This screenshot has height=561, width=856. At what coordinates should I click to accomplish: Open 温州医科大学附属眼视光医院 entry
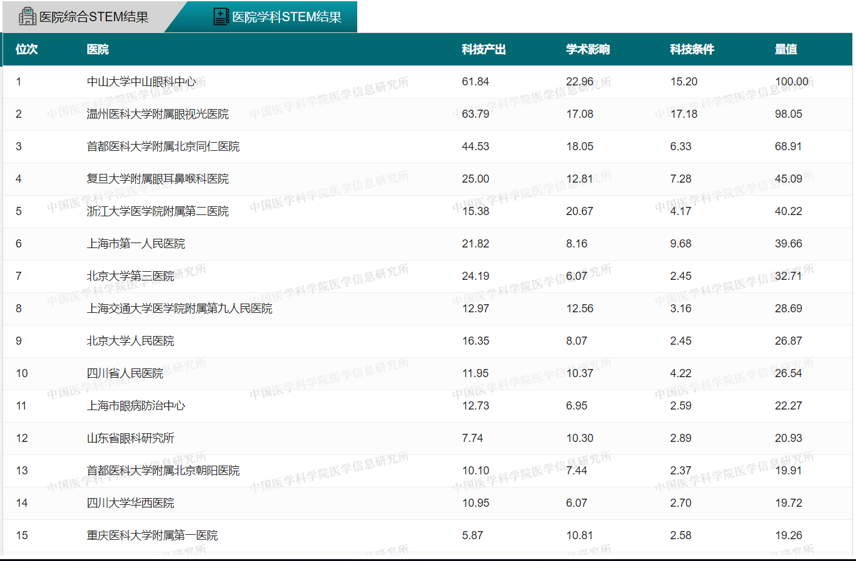pos(157,114)
